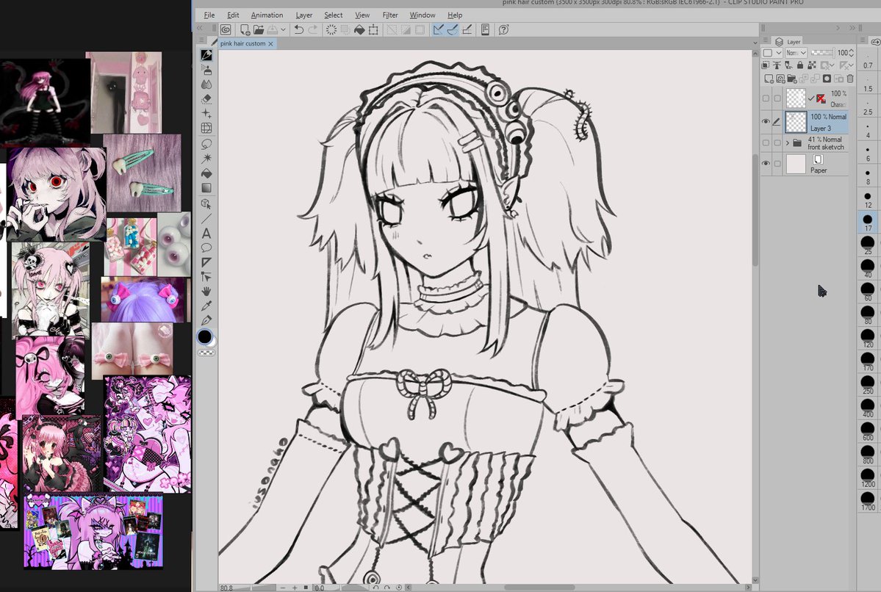Select the Auto select magic wand tool
Viewport: 881px width, 592px height.
(206, 159)
